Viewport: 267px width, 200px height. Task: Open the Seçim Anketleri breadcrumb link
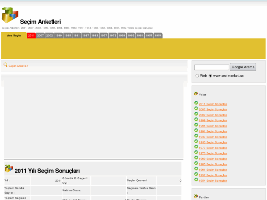[x=18, y=66]
